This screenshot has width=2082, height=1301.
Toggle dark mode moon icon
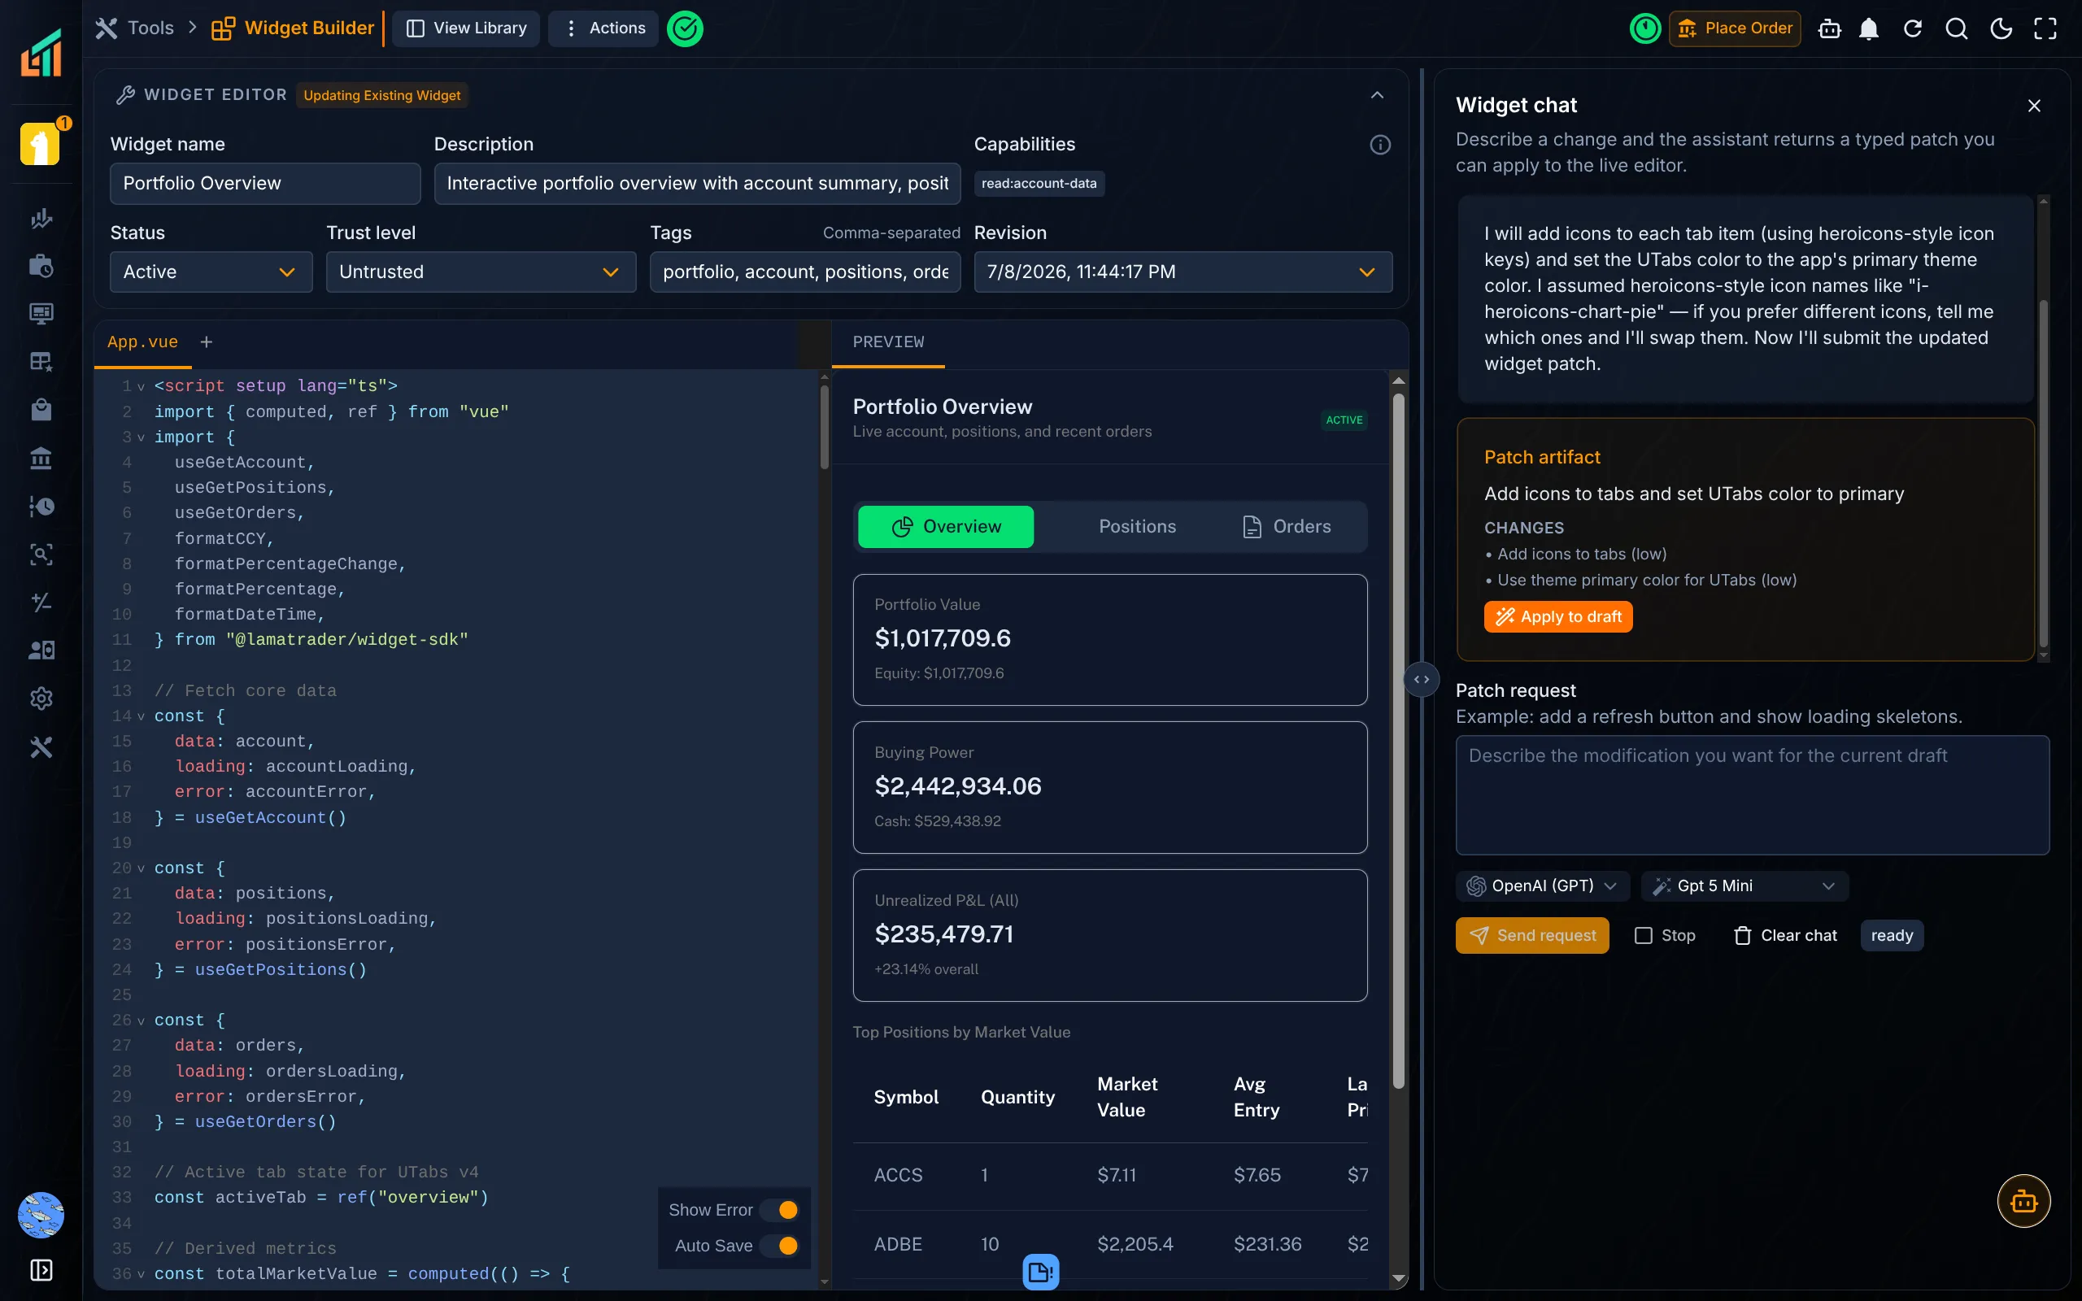(2001, 28)
